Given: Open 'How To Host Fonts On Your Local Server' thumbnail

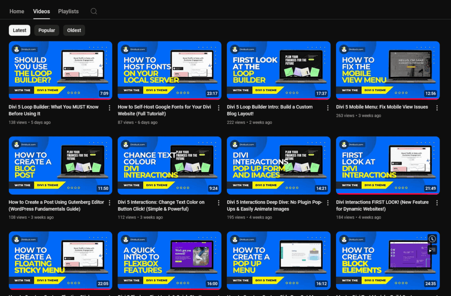Looking at the screenshot, I should point(170,70).
